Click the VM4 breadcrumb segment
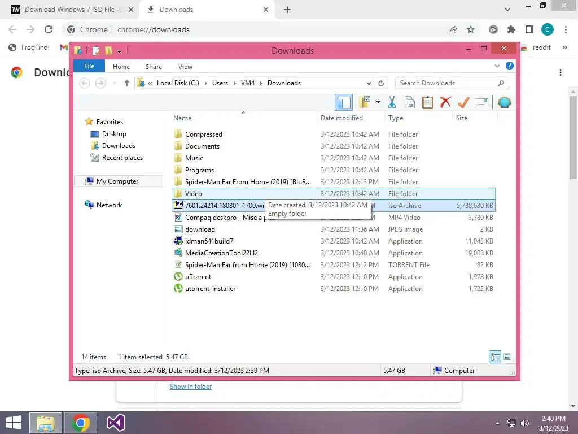578x434 pixels. 248,83
